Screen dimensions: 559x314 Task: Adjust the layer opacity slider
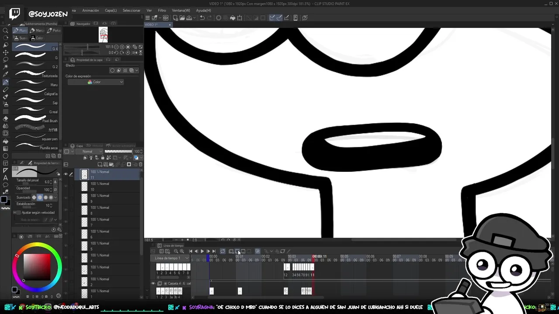pyautogui.click(x=118, y=151)
